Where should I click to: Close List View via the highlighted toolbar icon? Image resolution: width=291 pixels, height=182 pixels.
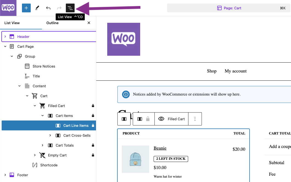point(70,8)
